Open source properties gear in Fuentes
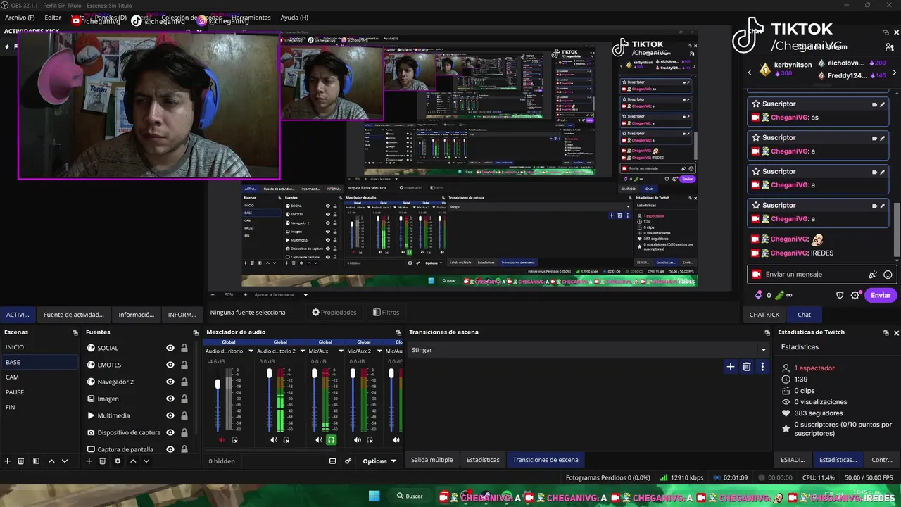Screen dimensions: 901x507 [x=118, y=461]
